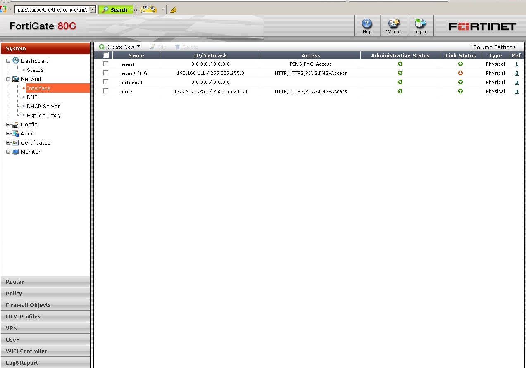Select the Status tree item
The height and width of the screenshot is (368, 526).
click(35, 70)
